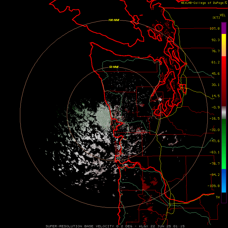
Task: Click the gray near-zero color bar segment
Action: (x=224, y=112)
